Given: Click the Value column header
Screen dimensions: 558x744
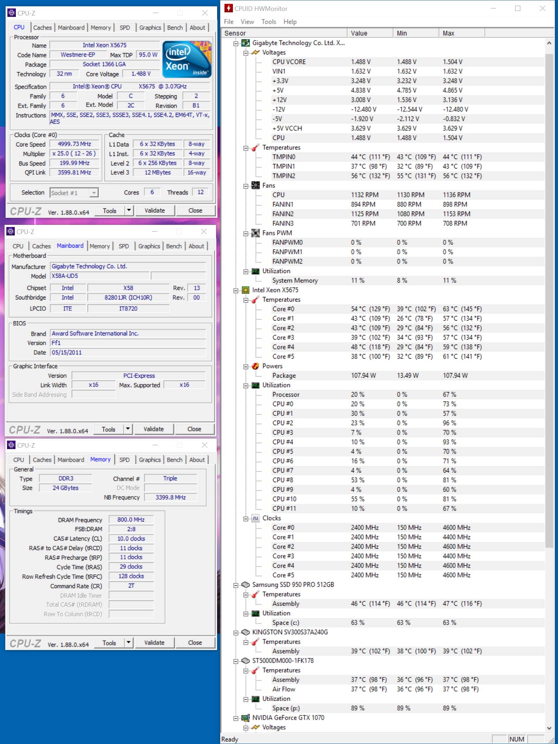Looking at the screenshot, I should pos(370,33).
